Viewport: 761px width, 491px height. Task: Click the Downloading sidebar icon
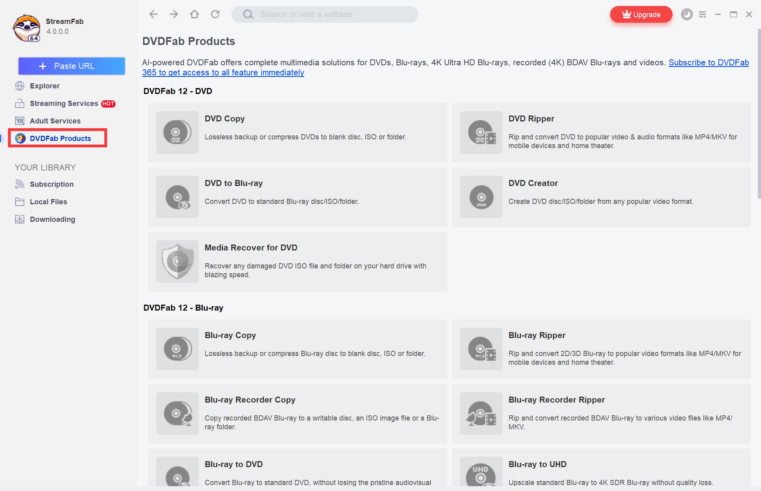[x=20, y=219]
